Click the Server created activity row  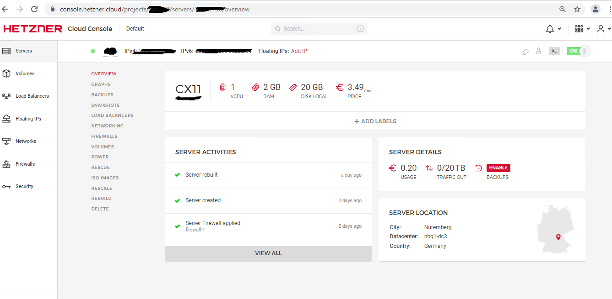click(x=268, y=201)
